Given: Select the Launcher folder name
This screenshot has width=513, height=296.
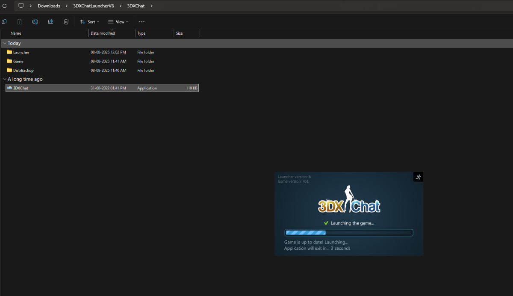Looking at the screenshot, I should click(21, 52).
